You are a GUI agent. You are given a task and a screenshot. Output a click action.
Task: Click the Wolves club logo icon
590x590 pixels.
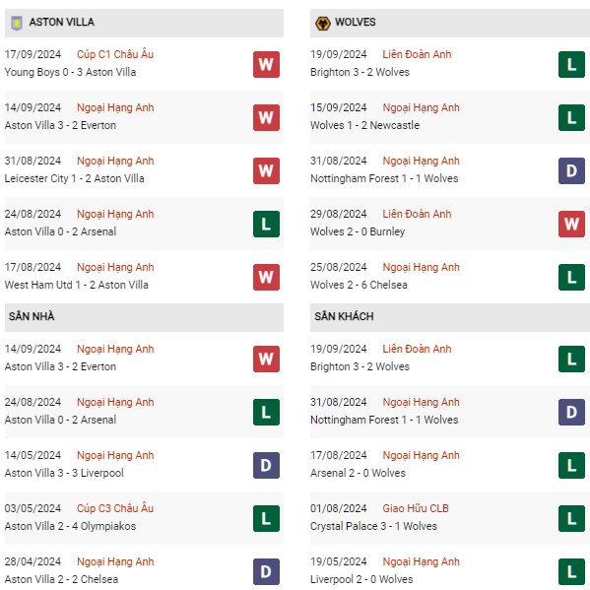pyautogui.click(x=322, y=23)
